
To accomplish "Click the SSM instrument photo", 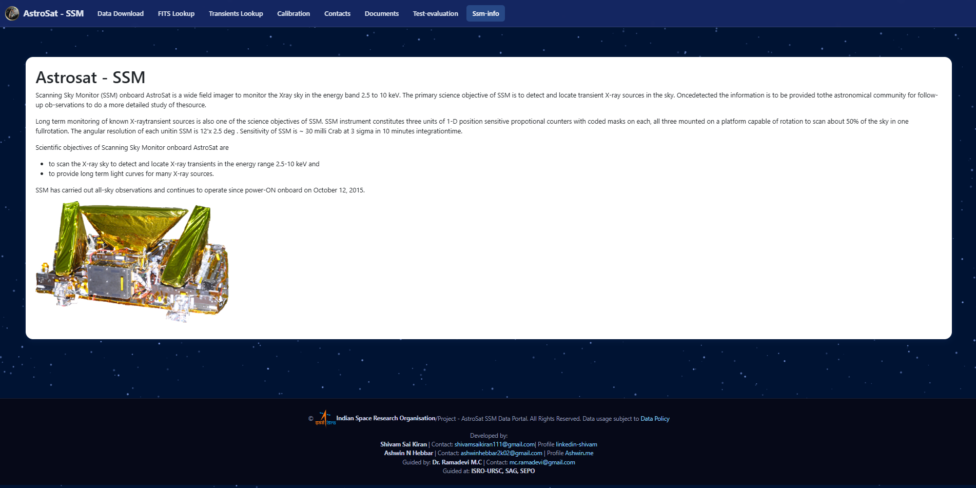I will tap(132, 262).
